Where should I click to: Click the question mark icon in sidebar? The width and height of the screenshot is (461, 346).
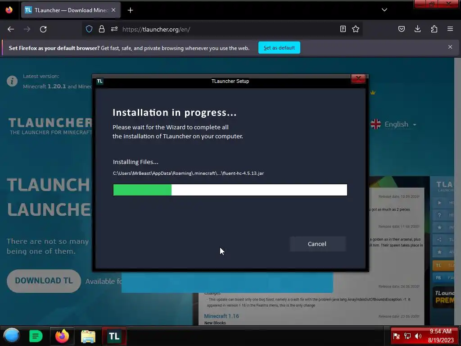[x=439, y=215]
